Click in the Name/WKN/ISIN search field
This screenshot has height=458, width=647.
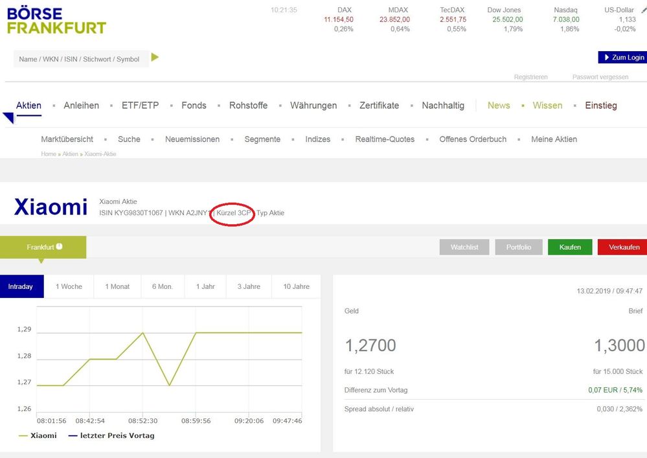pyautogui.click(x=79, y=59)
